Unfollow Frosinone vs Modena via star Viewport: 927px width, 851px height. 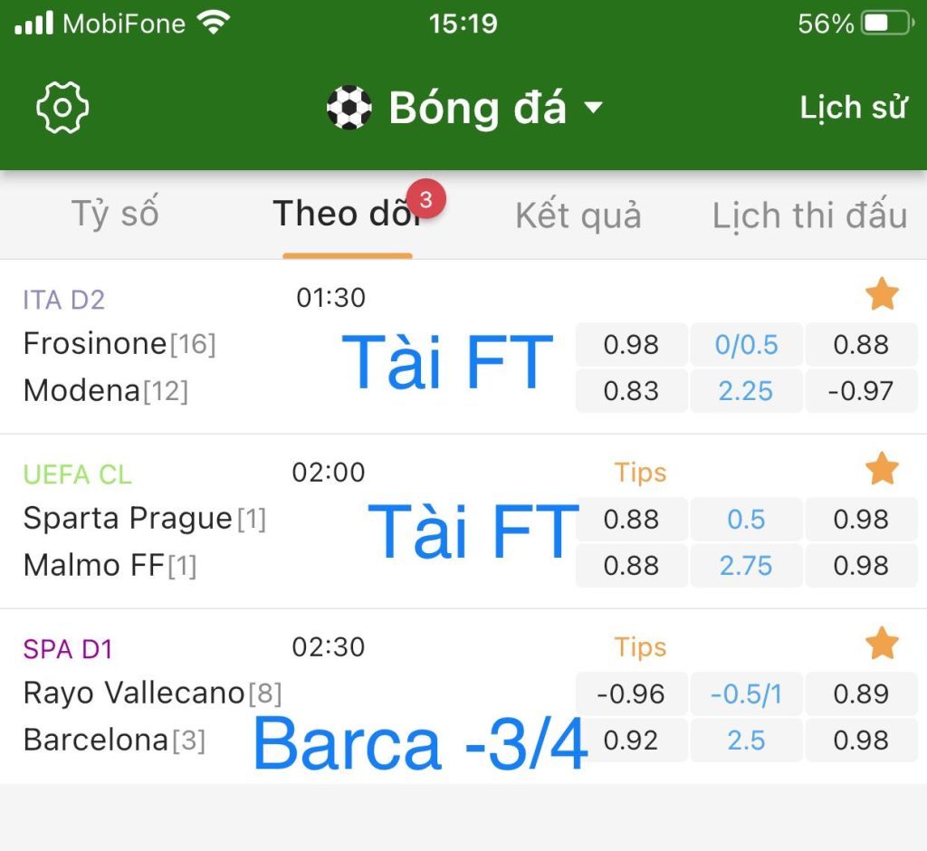[882, 294]
